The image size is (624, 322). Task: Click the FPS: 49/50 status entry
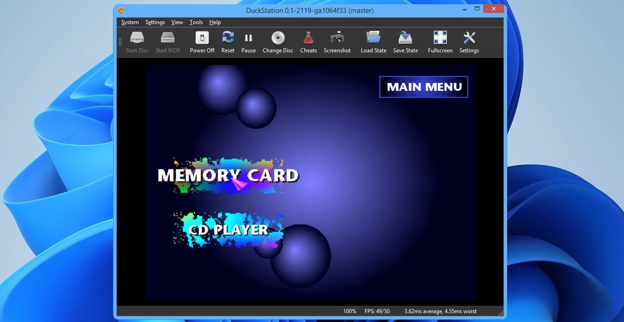tap(377, 311)
